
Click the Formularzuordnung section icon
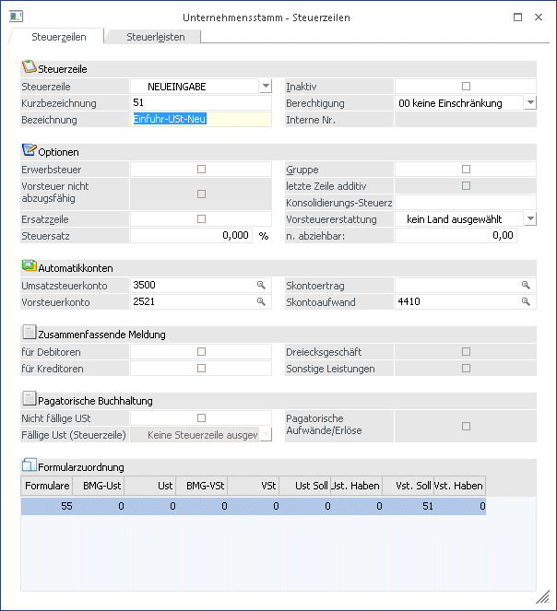click(28, 466)
